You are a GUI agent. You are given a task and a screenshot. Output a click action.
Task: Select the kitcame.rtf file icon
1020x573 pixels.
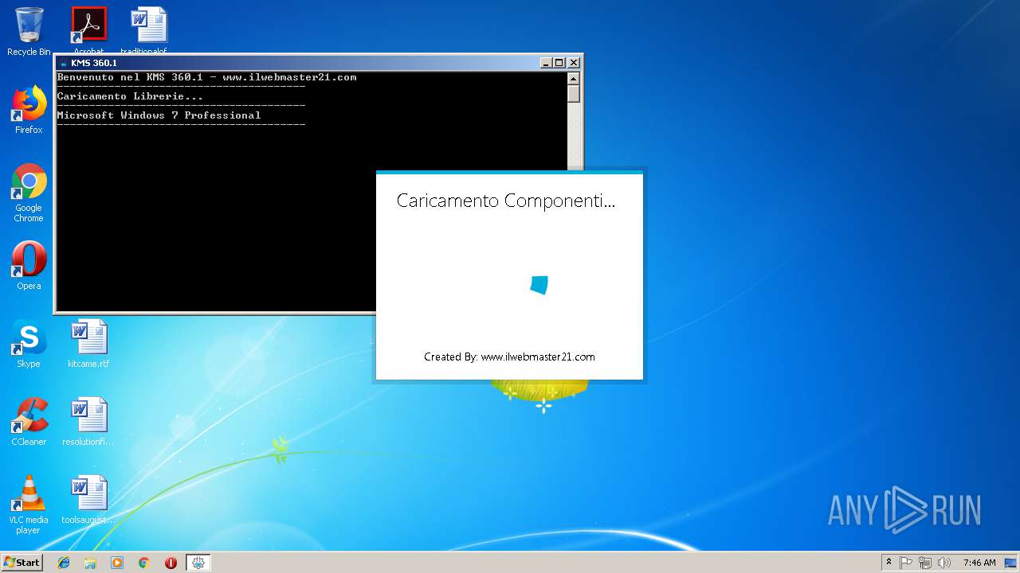[x=88, y=344]
